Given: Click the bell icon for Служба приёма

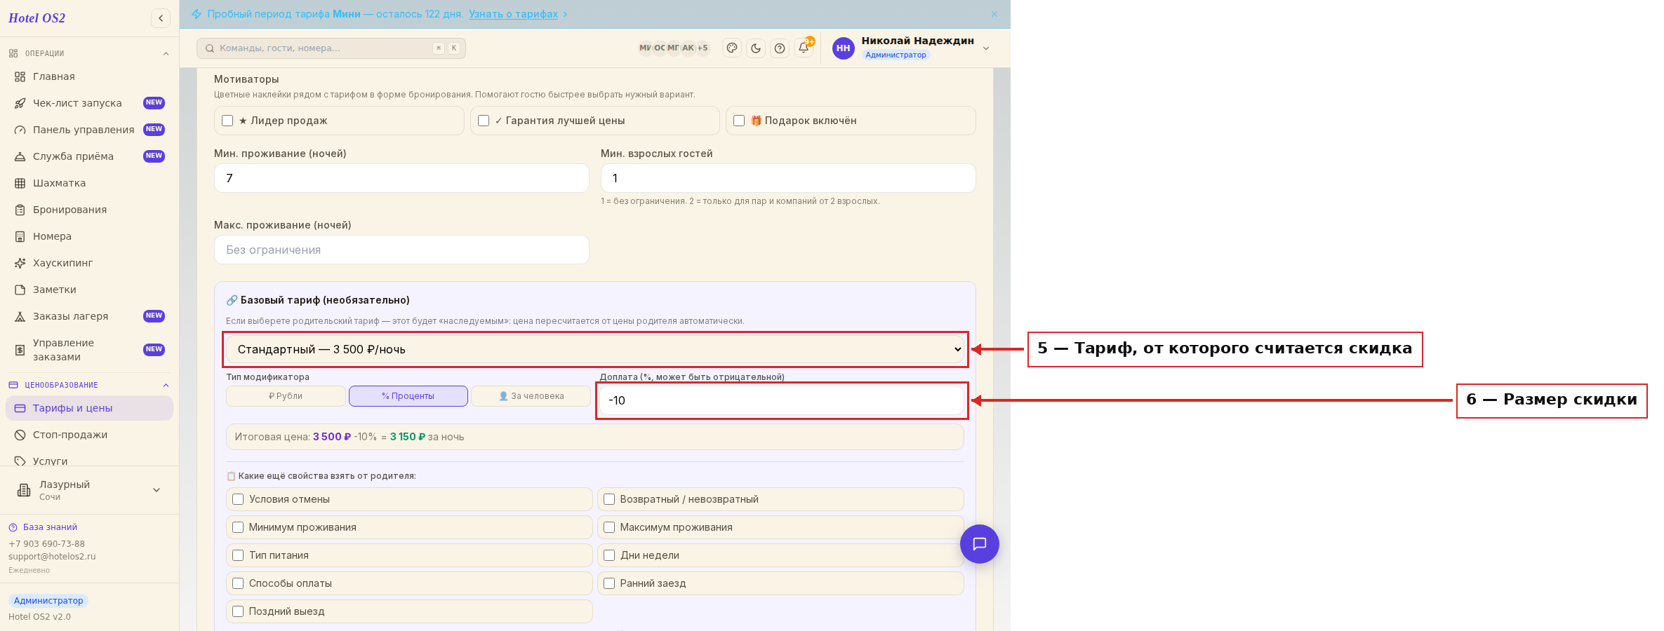Looking at the screenshot, I should click(20, 156).
